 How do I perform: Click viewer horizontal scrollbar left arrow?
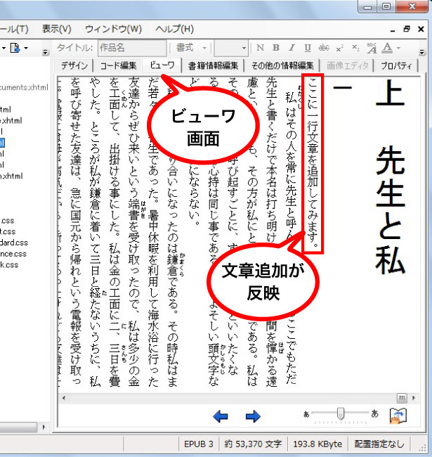(63, 398)
